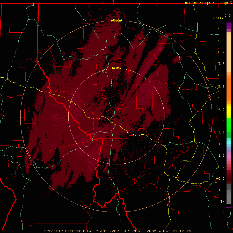Screen dimensions: 233x233
Task: Click the 0.2 colorbar value
Action: (x=221, y=167)
